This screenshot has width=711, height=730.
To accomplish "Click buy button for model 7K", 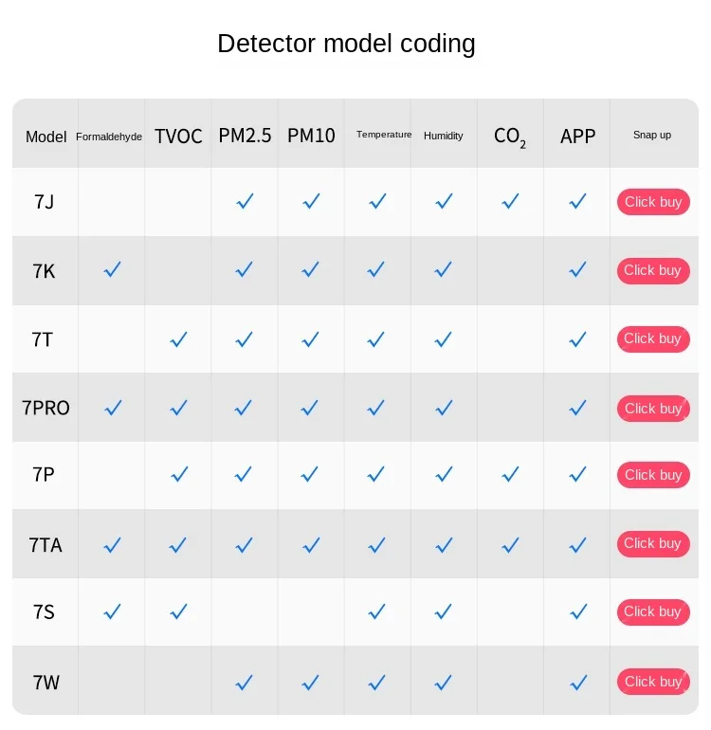I will pos(653,270).
